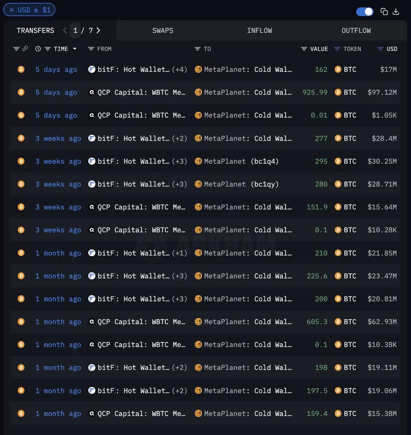Open bitF: Hot Wallet sender on 162 BTC row

133,70
